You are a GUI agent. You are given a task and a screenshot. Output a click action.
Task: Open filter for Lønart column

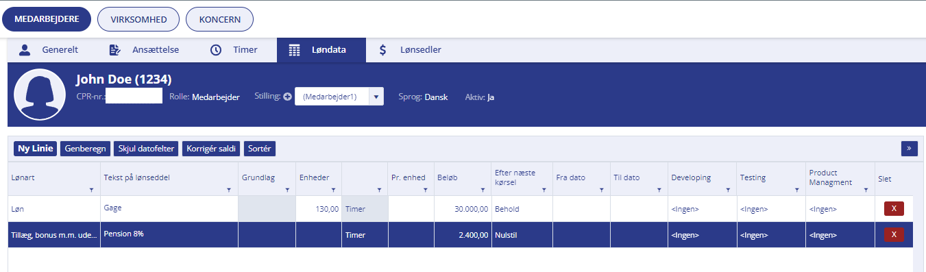92,190
